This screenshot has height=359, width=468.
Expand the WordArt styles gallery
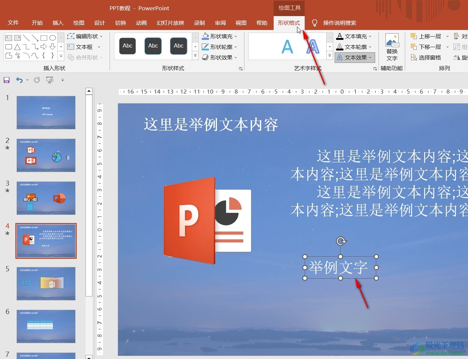click(330, 56)
